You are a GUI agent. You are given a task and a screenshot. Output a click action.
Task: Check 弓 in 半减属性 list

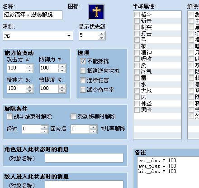click(137, 40)
